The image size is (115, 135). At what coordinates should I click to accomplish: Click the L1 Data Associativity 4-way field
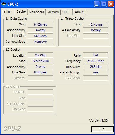(x=41, y=30)
